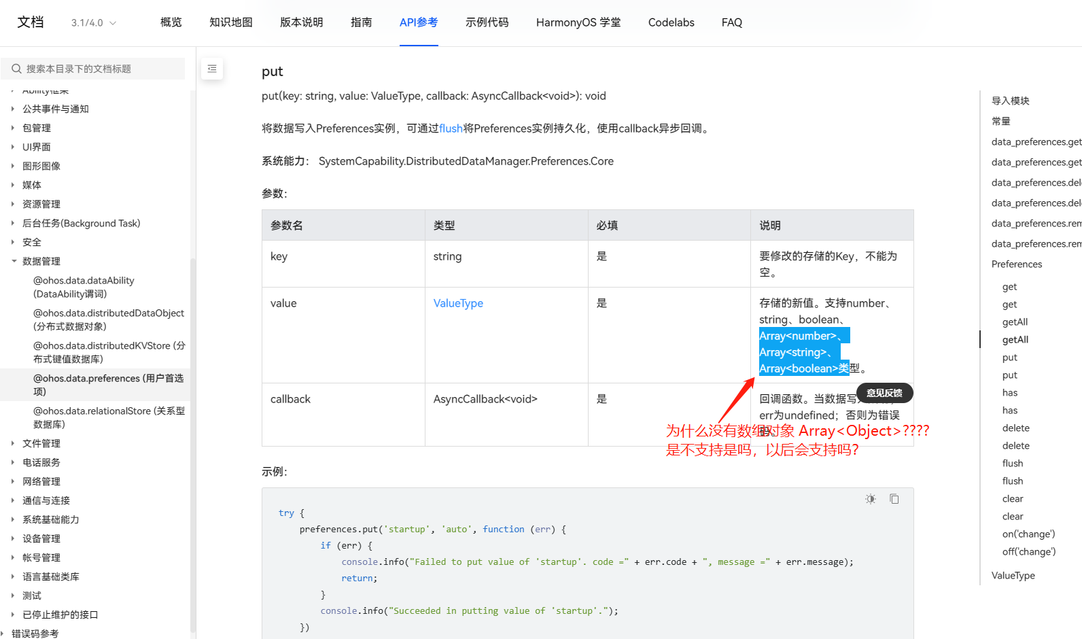Open the 示例代码 tab
Image resolution: width=1082 pixels, height=639 pixels.
pos(487,22)
